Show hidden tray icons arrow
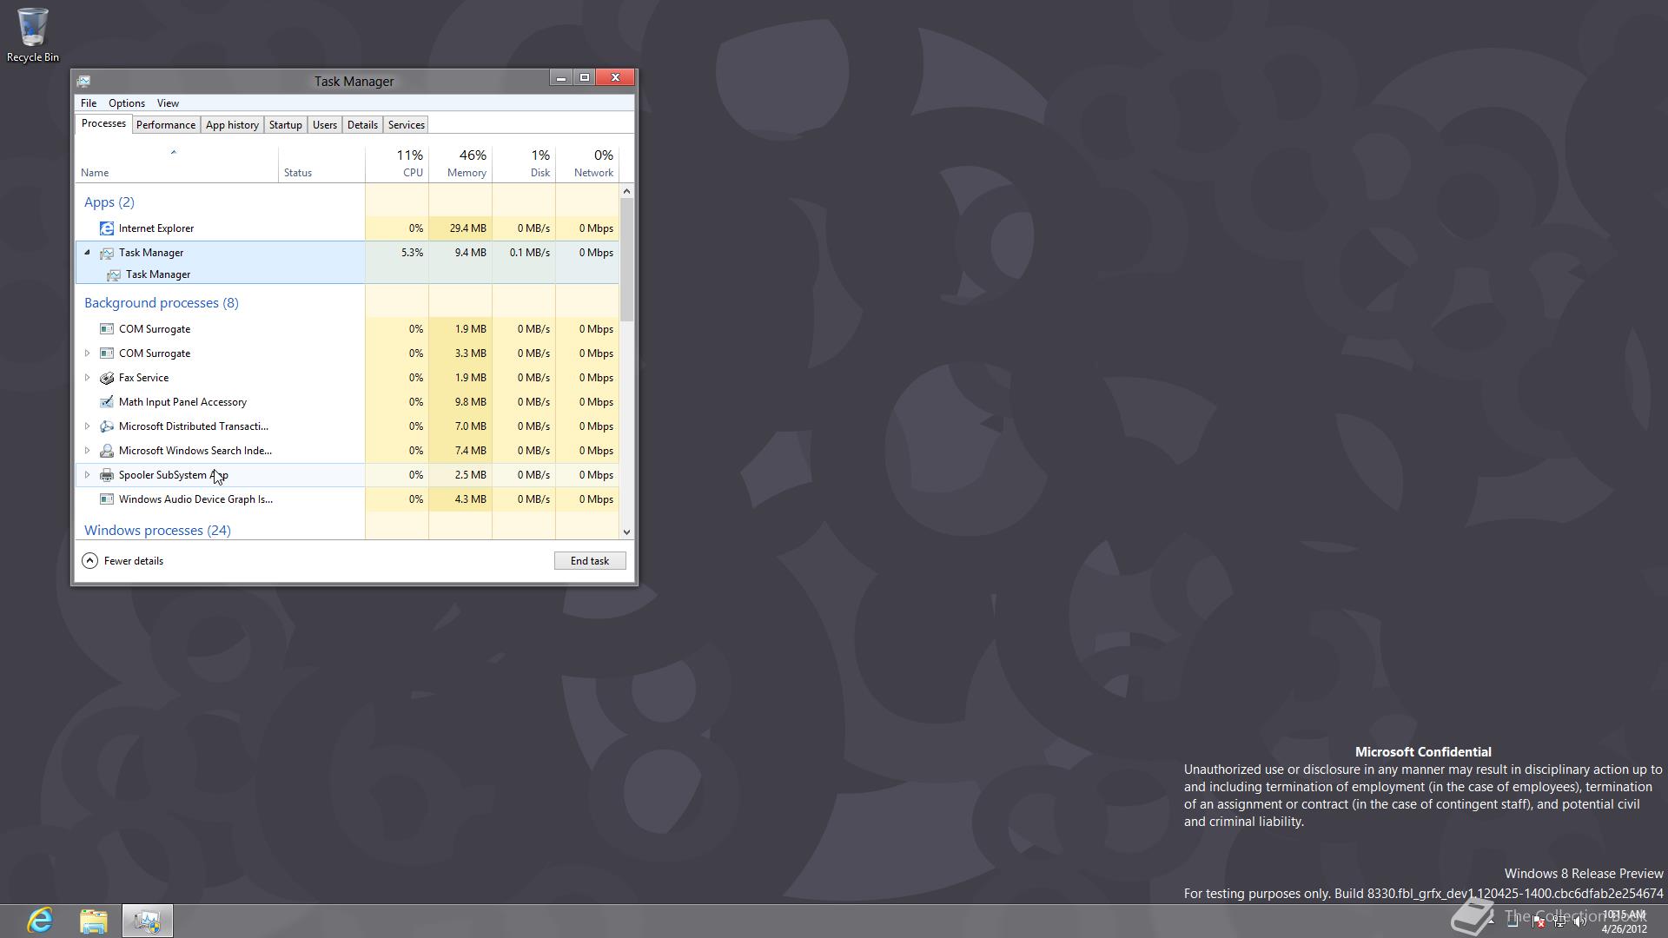 point(1491,921)
